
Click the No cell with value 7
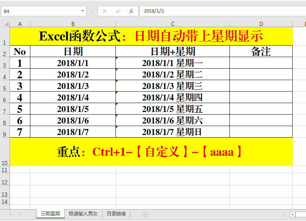[x=20, y=132]
